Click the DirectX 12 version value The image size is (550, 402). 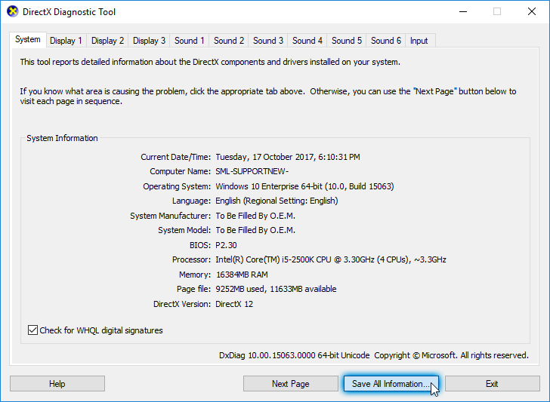tap(234, 304)
